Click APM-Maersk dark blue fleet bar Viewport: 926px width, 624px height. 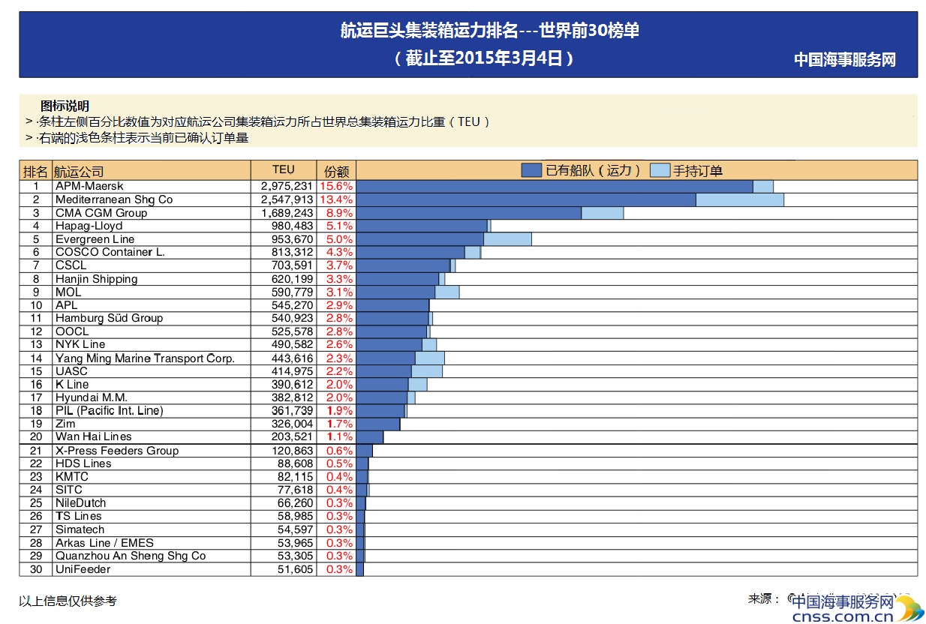(x=555, y=187)
